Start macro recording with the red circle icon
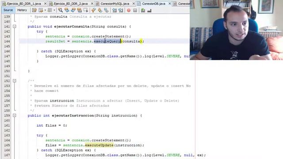The height and width of the screenshot is (159, 283). [x=129, y=10]
